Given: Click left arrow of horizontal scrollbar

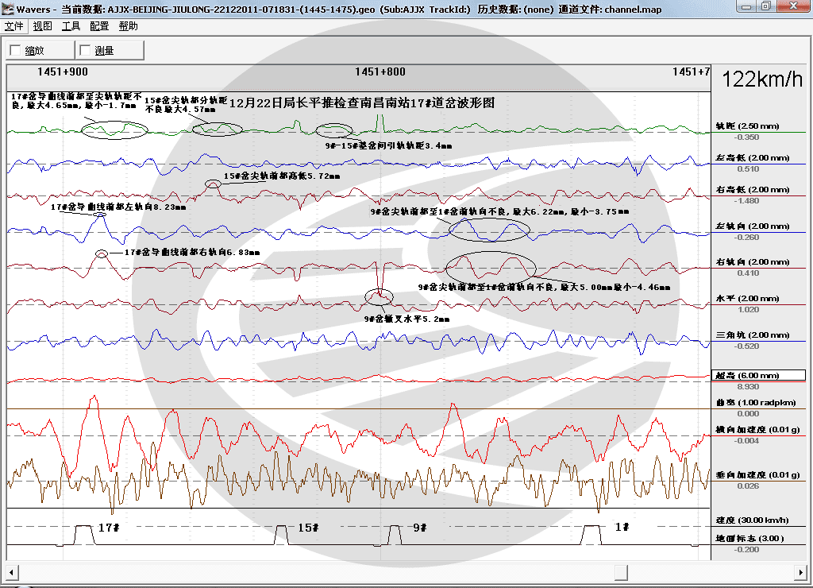Looking at the screenshot, I should (11, 572).
